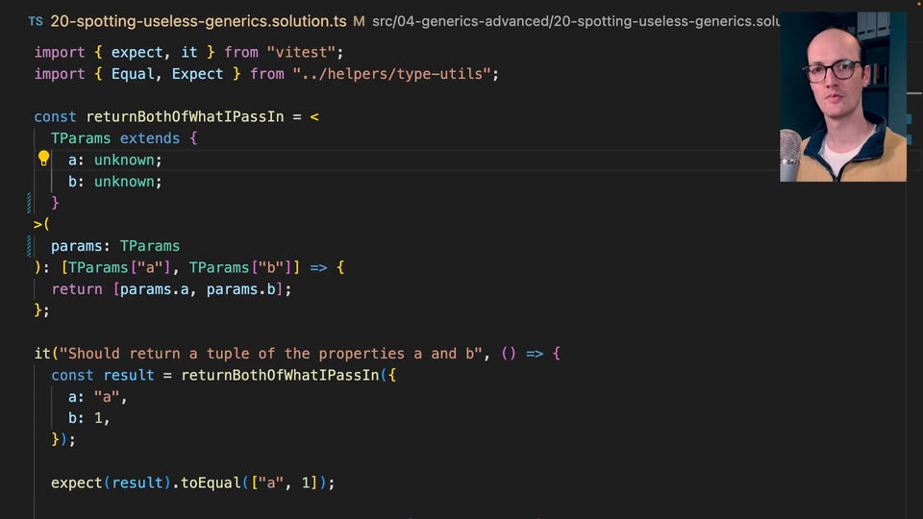Click the yellow lightbulb quick-fix icon
Image resolution: width=923 pixels, height=519 pixels.
point(43,160)
